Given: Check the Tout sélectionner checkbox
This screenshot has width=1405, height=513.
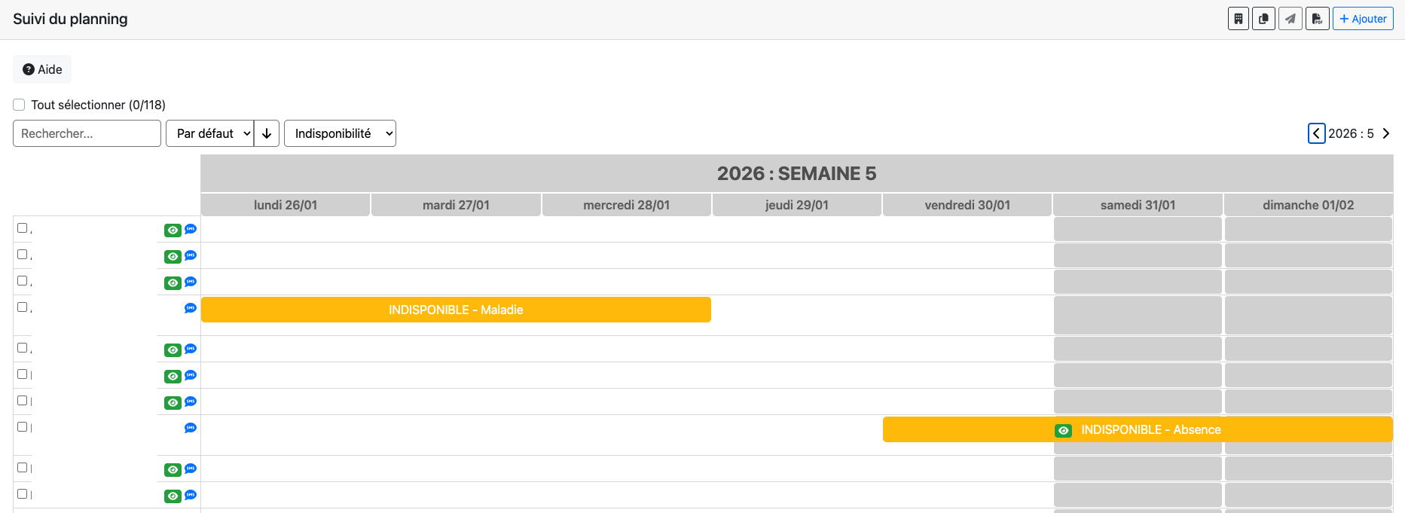Looking at the screenshot, I should pos(19,104).
